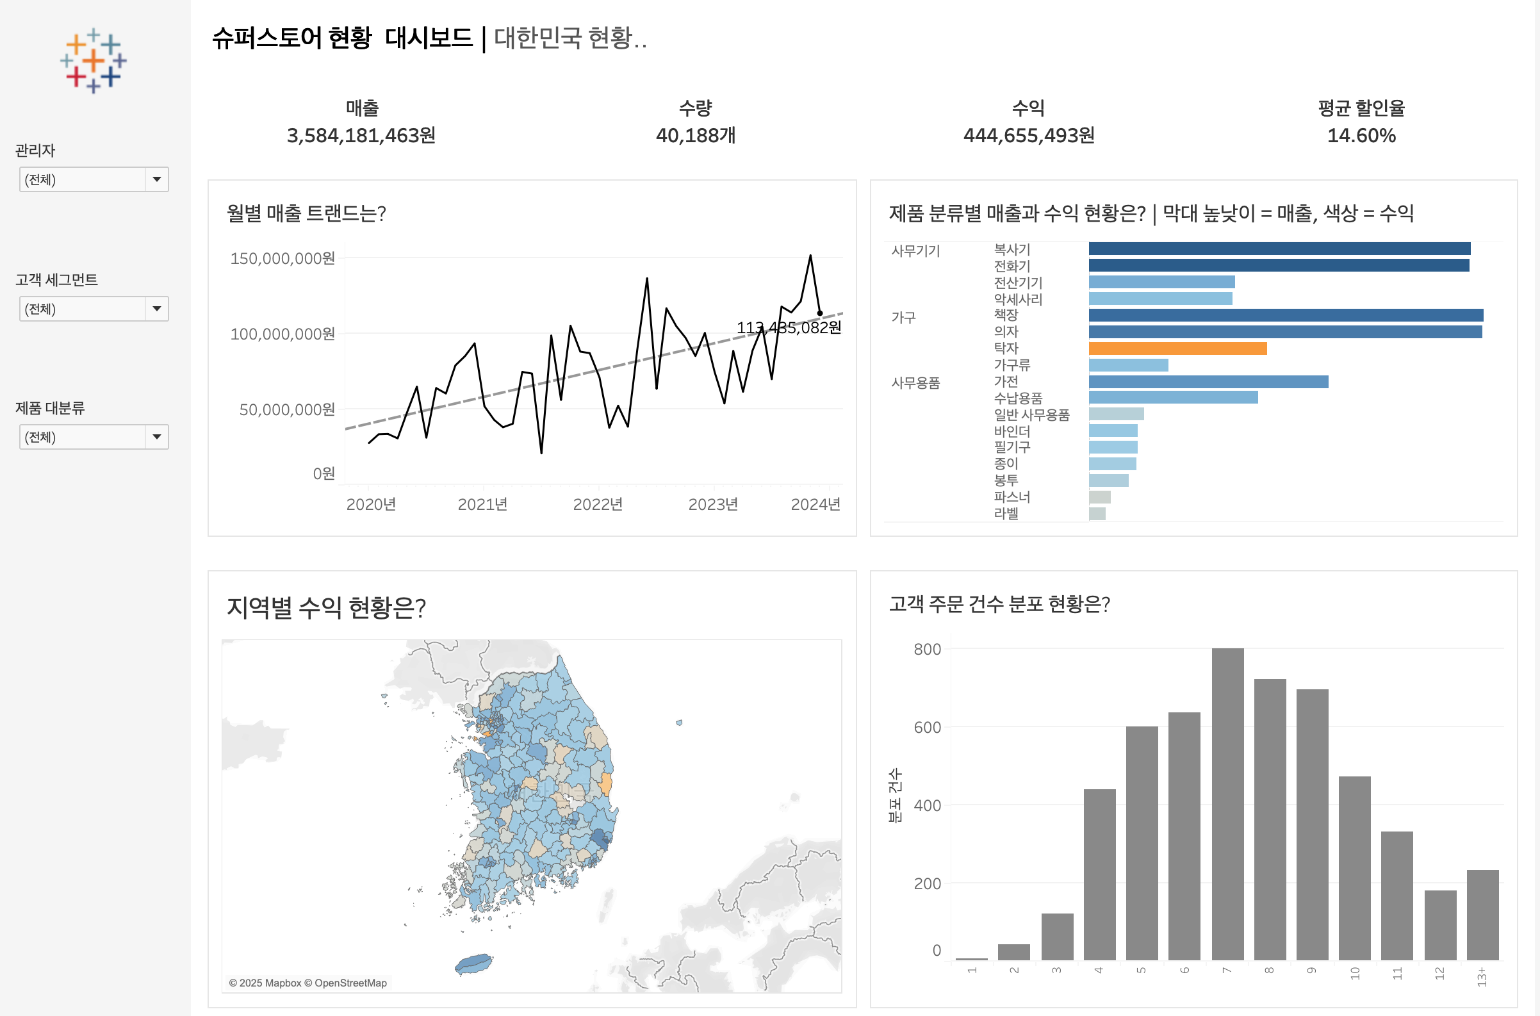Click the Tableau logo in the sidebar
Image resolution: width=1540 pixels, height=1016 pixels.
pyautogui.click(x=93, y=62)
